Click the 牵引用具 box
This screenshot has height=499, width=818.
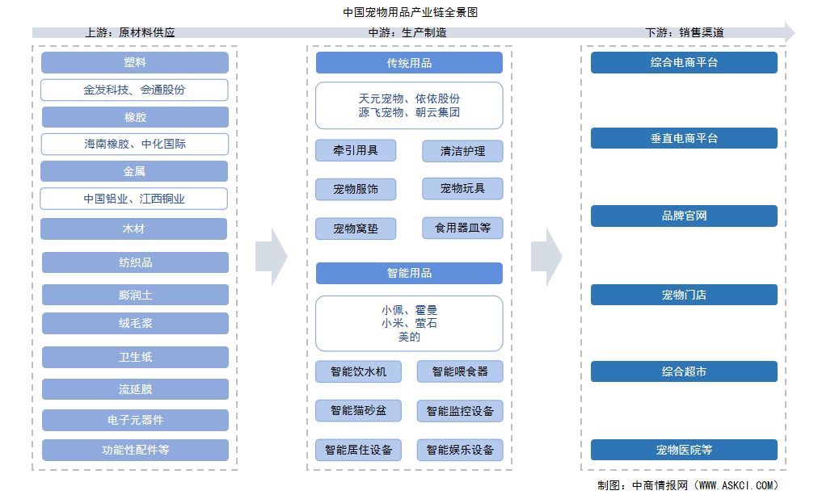356,150
